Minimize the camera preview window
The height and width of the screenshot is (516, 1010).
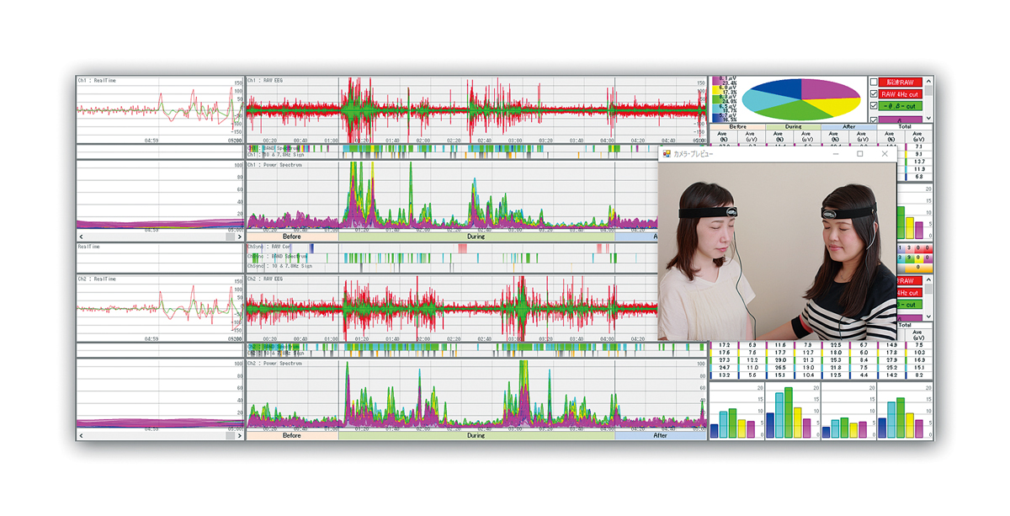(x=834, y=154)
